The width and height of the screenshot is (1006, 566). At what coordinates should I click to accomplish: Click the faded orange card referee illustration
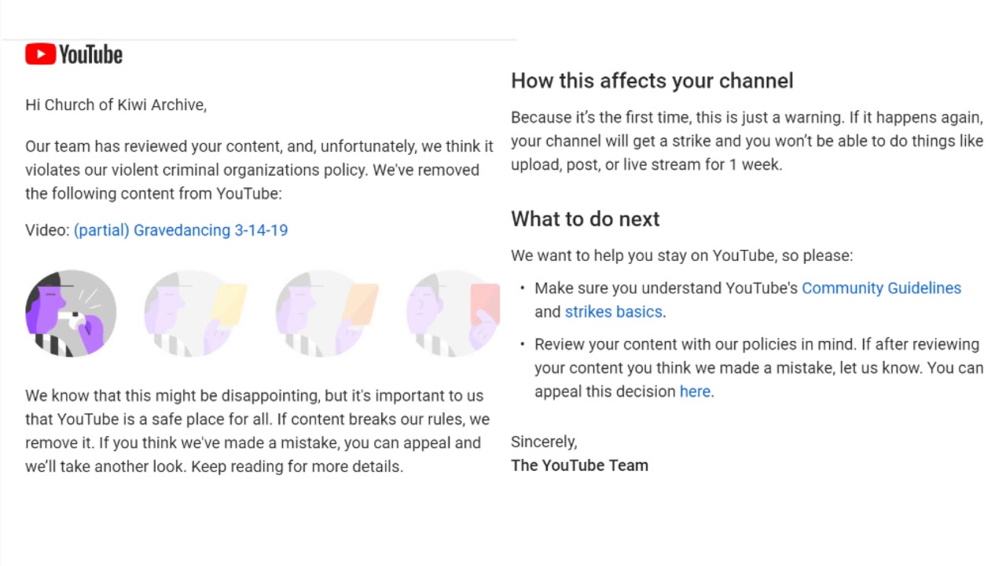tap(327, 314)
